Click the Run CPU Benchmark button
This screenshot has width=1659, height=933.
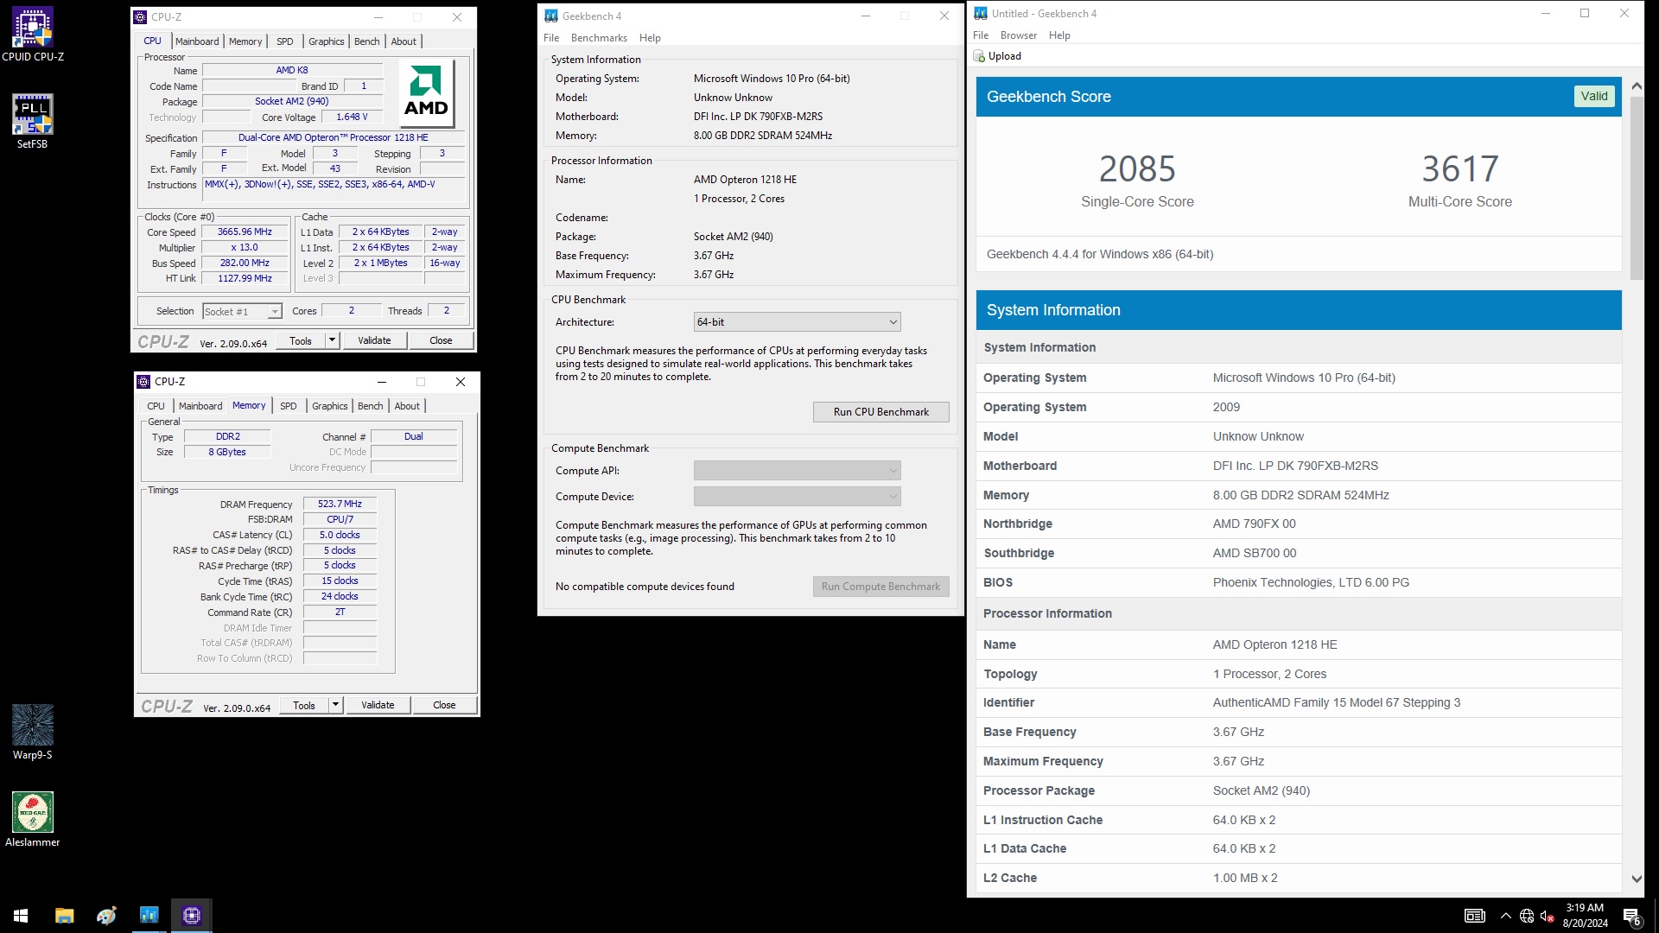pyautogui.click(x=880, y=412)
